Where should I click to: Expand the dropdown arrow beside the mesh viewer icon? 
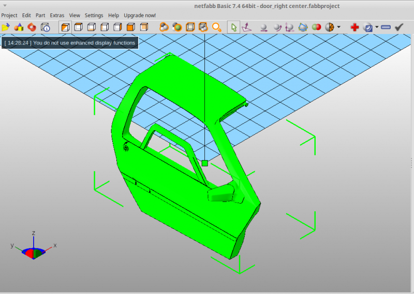pos(377,27)
